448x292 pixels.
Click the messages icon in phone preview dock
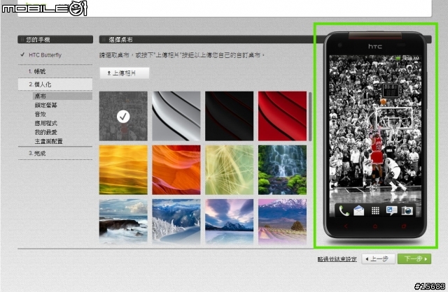[391, 211]
